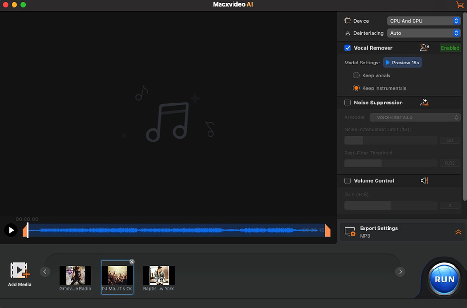The height and width of the screenshot is (308, 467).
Task: Select the Groov...e Radio thumbnail
Action: [76, 275]
